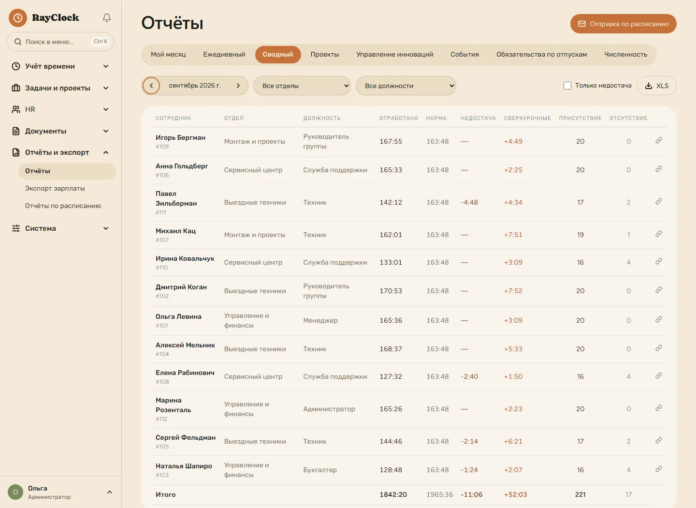Collapse the Отчёты и экспорт section
Image resolution: width=696 pixels, height=508 pixels.
click(61, 152)
